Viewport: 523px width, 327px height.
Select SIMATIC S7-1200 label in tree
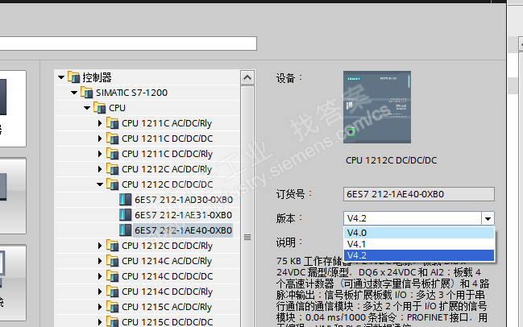pos(131,93)
